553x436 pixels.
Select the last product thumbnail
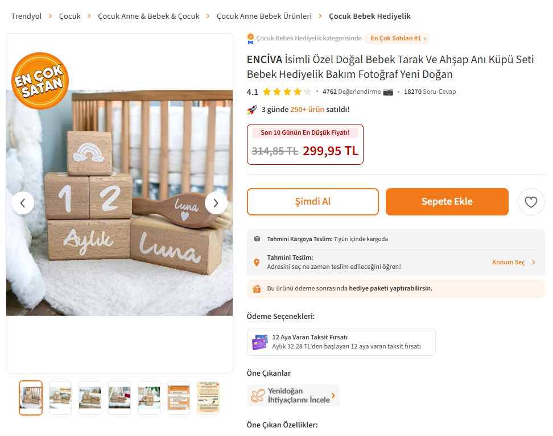208,398
